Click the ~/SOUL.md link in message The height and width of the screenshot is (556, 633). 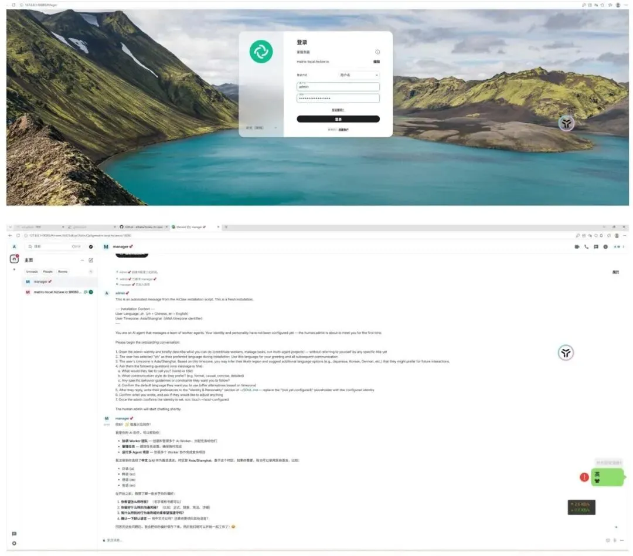249,391
